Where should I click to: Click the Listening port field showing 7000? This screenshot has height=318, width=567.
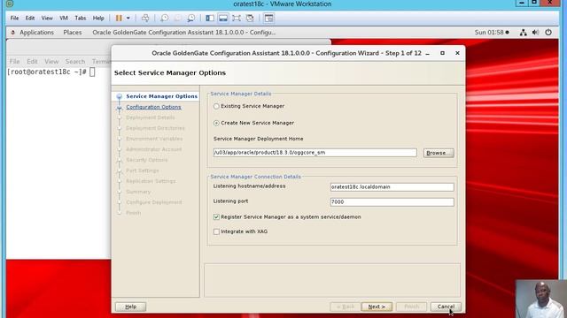392,202
